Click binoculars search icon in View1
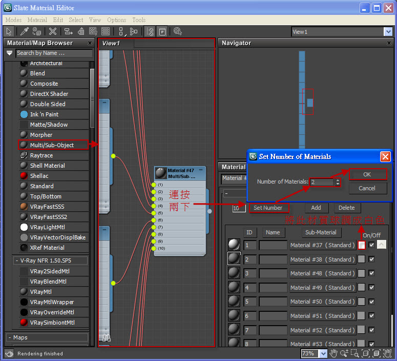This screenshot has height=361, width=397. 107,337
